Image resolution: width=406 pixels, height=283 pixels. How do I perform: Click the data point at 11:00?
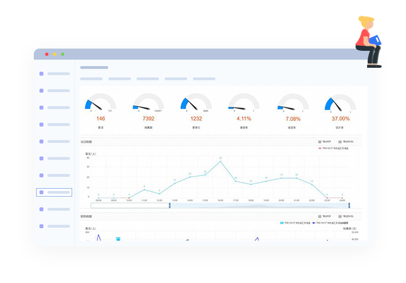coord(144,190)
